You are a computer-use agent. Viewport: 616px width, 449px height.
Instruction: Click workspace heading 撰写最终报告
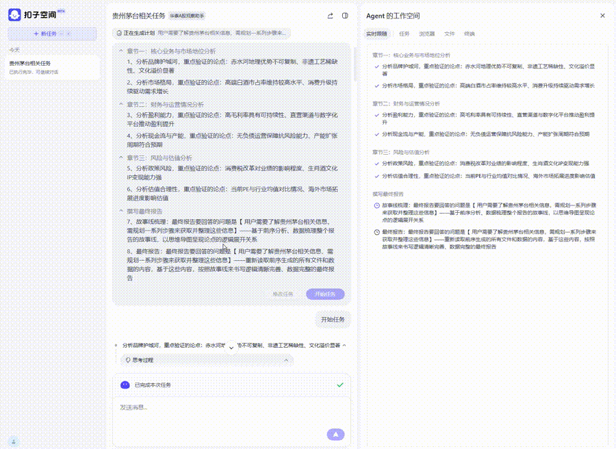coord(388,194)
